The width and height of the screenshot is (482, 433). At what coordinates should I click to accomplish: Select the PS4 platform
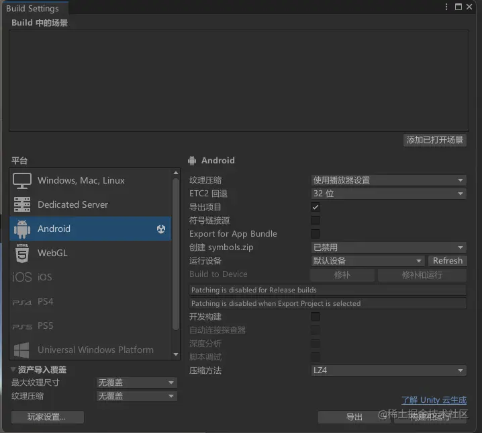click(91, 301)
